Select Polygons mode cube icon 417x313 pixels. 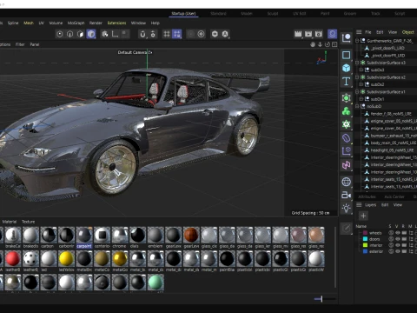pyautogui.click(x=81, y=34)
